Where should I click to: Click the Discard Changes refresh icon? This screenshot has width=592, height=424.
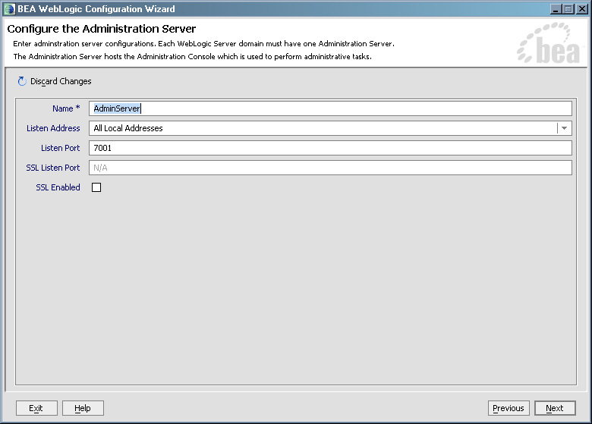[22, 81]
